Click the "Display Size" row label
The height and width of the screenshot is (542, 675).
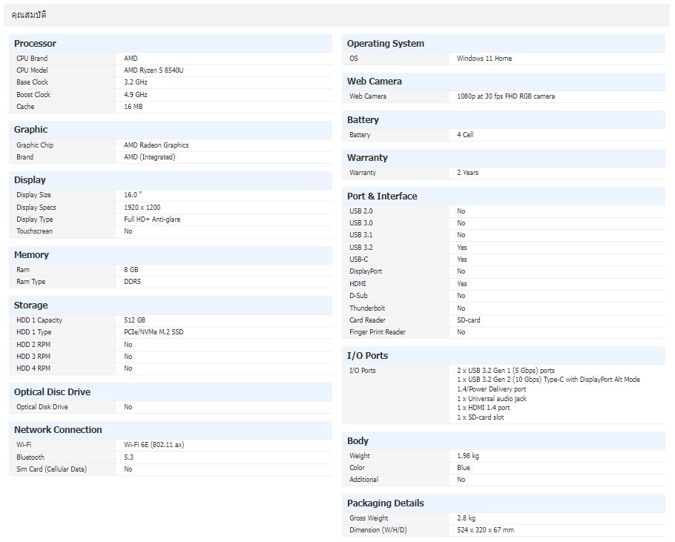[33, 195]
